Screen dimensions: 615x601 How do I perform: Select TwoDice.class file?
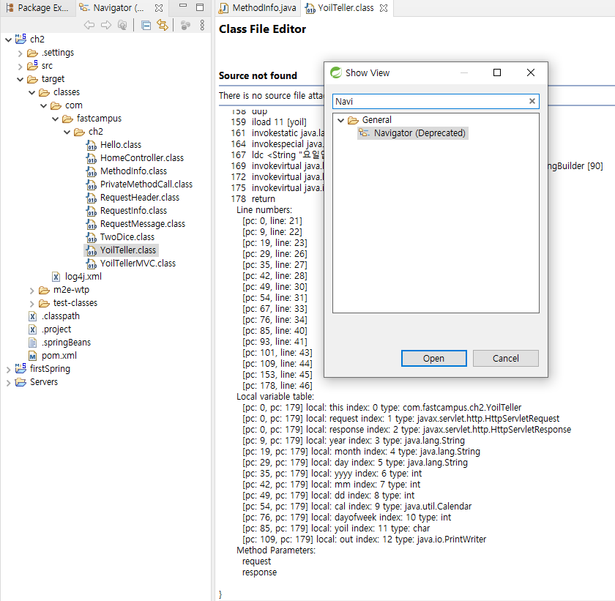pos(127,237)
